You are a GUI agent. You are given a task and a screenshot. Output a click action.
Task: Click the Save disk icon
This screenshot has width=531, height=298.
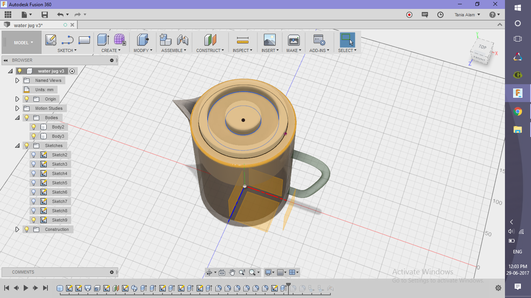pos(45,15)
